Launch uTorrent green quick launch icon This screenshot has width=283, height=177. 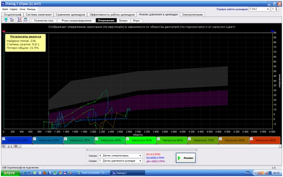[x=55, y=173]
